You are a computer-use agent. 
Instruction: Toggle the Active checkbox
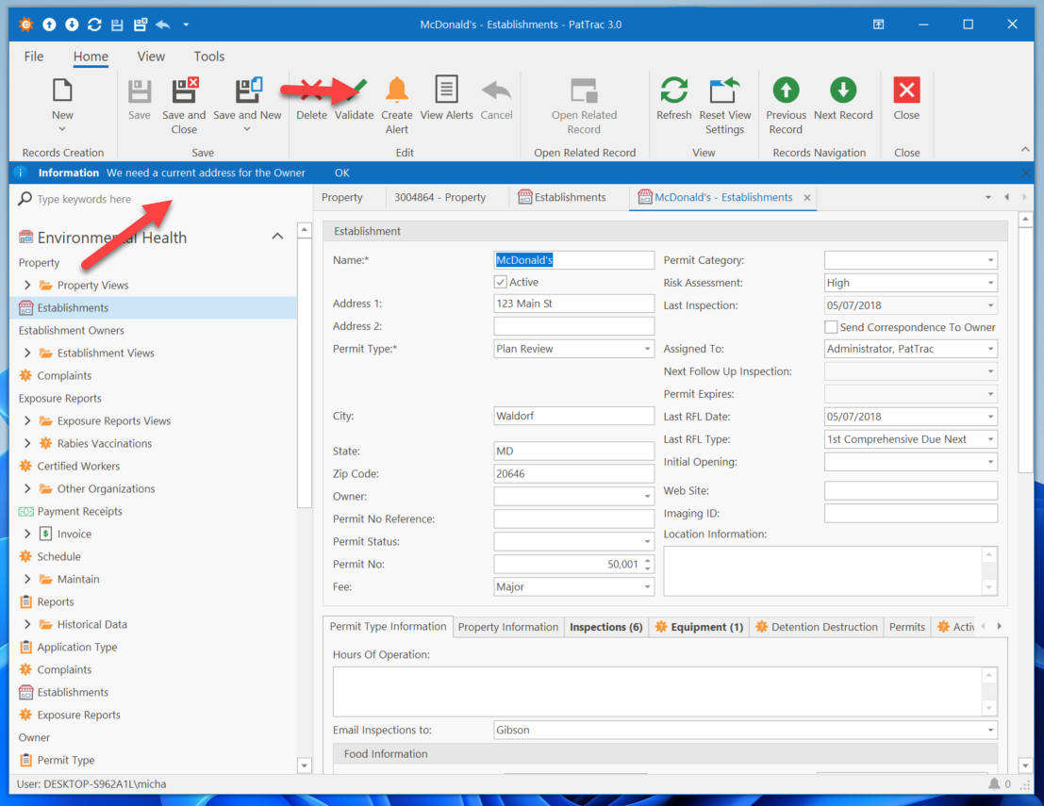tap(501, 282)
